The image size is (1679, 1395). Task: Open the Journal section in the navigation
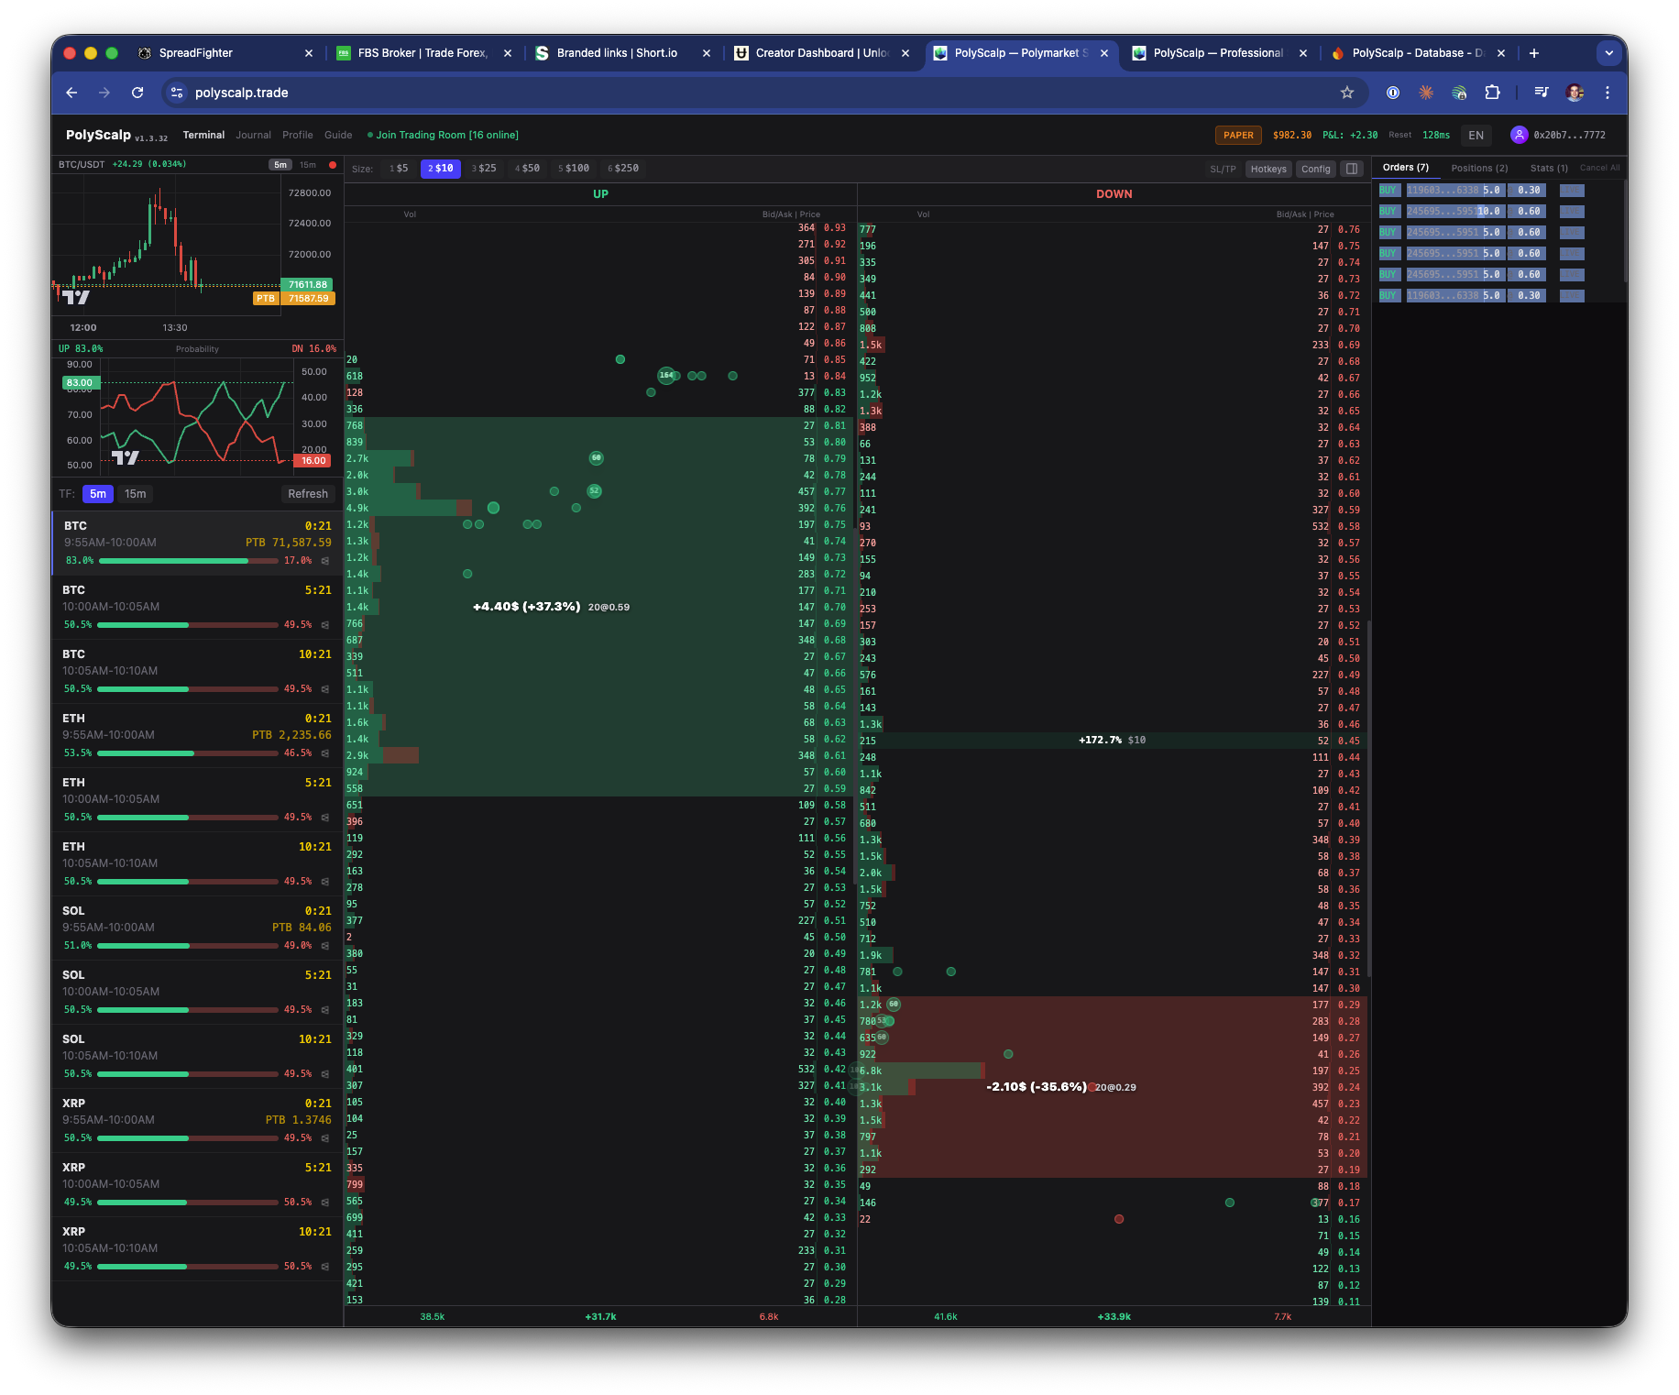point(253,135)
